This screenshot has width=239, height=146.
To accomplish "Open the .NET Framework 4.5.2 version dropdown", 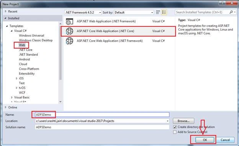I will (x=83, y=13).
